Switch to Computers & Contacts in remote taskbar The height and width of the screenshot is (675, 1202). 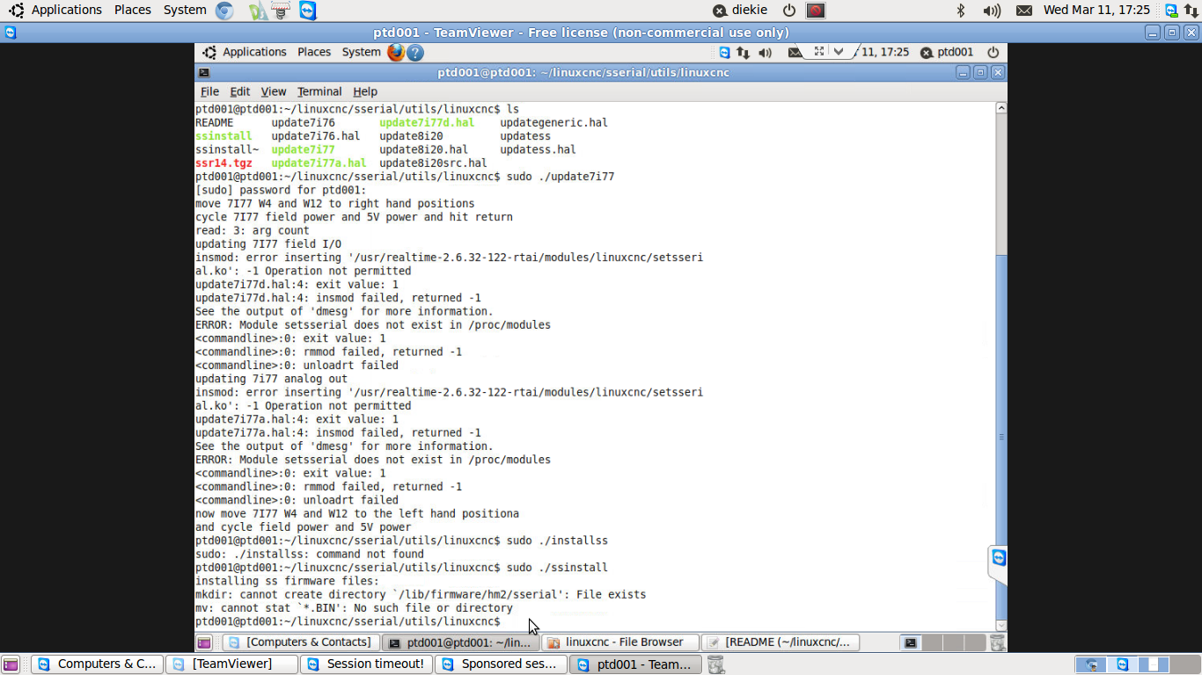tap(301, 642)
